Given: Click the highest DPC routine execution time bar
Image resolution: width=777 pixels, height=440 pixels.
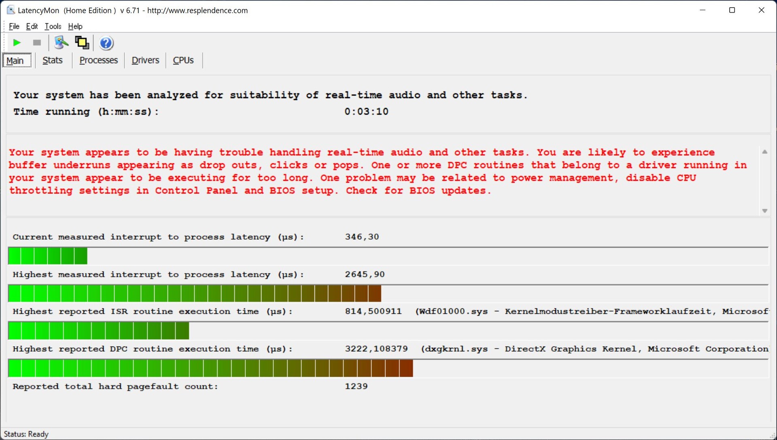Looking at the screenshot, I should (x=210, y=368).
